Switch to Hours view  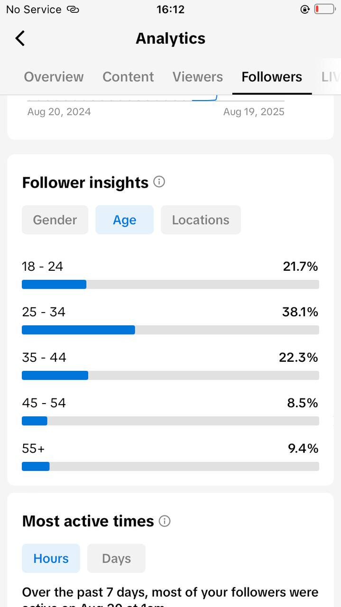pyautogui.click(x=51, y=559)
